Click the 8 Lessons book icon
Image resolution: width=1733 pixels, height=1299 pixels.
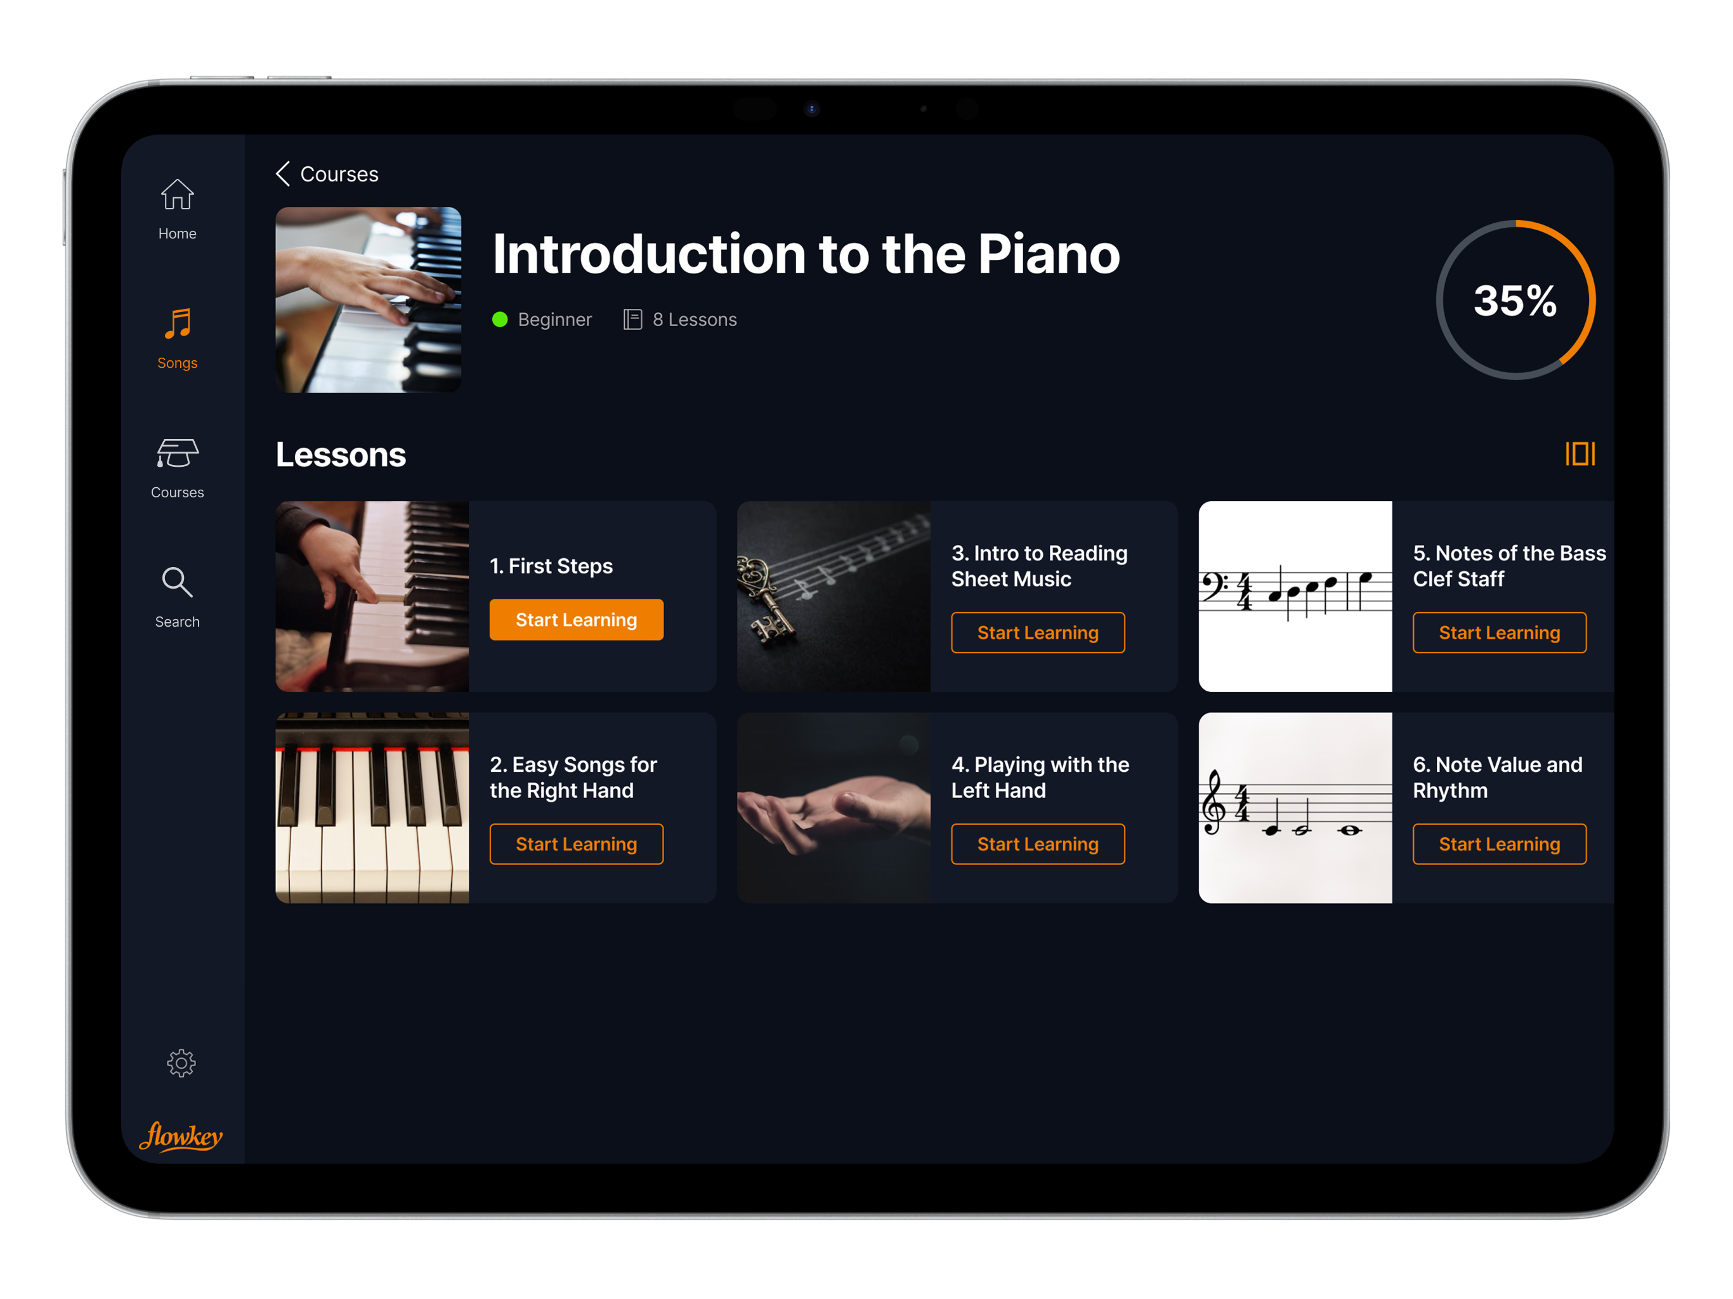coord(632,320)
